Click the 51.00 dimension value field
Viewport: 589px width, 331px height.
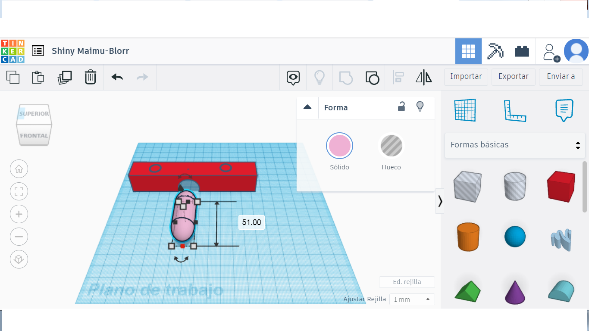(x=251, y=222)
